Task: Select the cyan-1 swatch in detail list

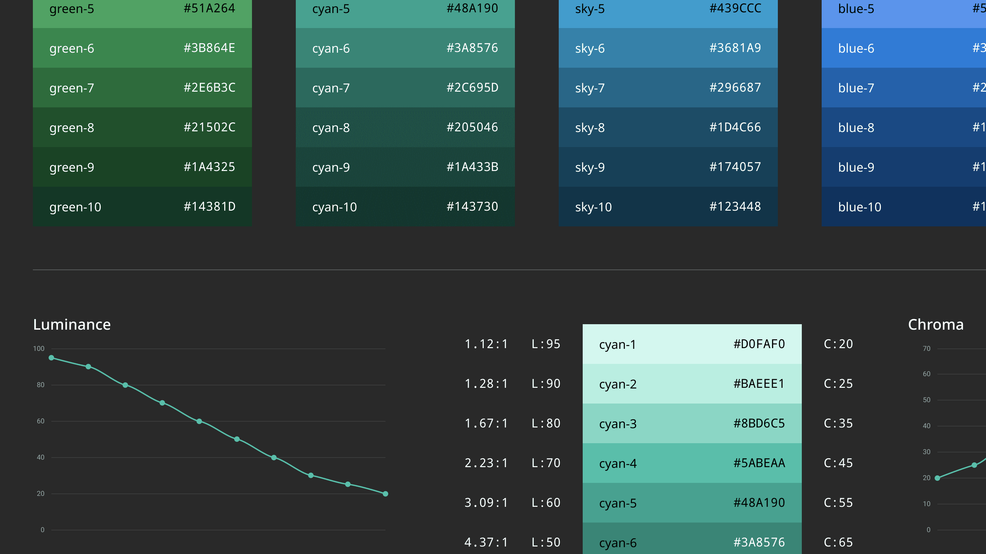Action: (692, 344)
